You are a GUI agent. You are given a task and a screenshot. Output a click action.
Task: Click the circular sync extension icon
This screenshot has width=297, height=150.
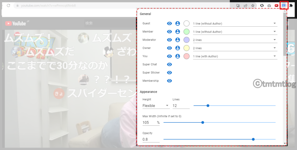coord(262,6)
